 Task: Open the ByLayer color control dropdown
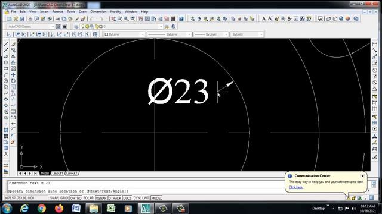(x=143, y=34)
